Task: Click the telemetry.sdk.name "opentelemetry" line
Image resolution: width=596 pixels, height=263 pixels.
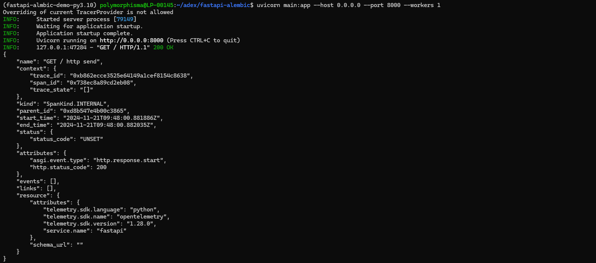Action: [x=107, y=217]
